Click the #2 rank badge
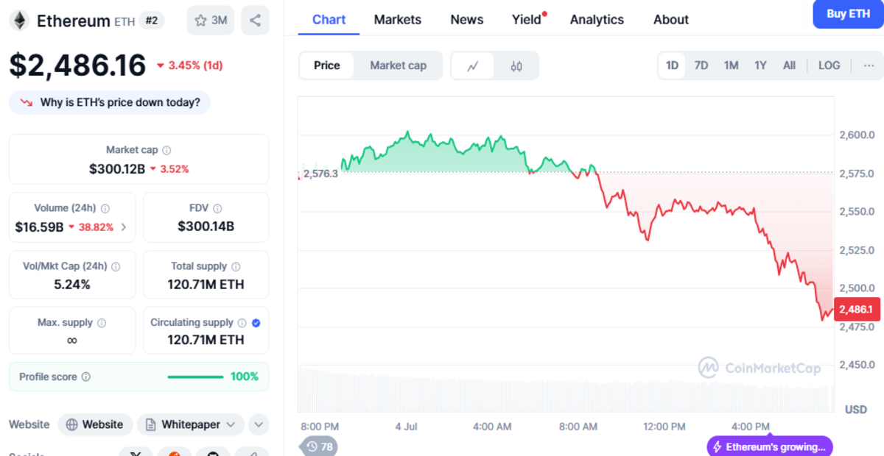The width and height of the screenshot is (884, 456). [x=151, y=21]
